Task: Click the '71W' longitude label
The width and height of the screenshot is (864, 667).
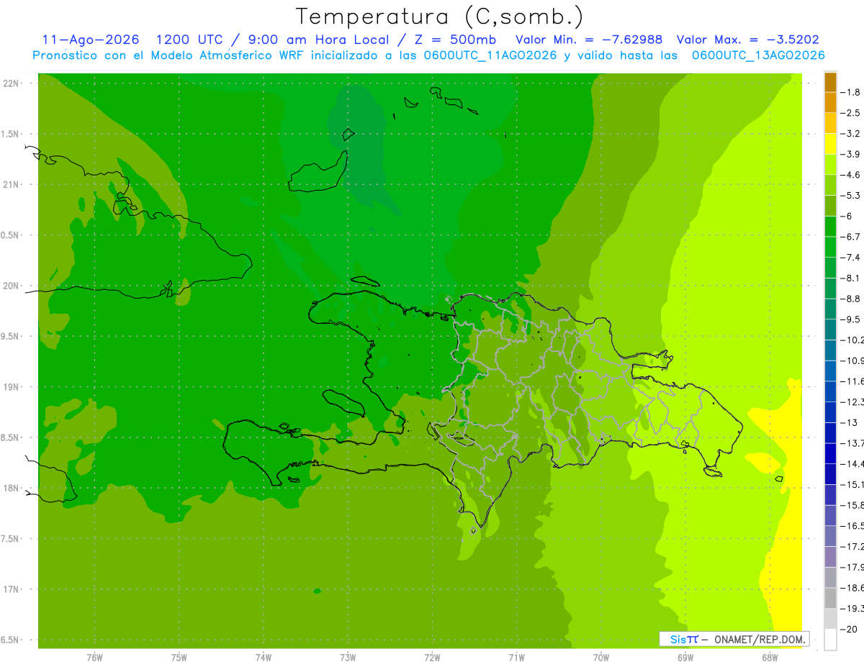Action: coord(516,658)
